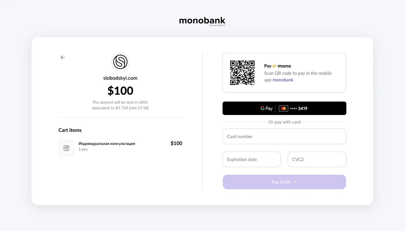Click the Cart items heading
Image resolution: width=405 pixels, height=231 pixels.
(70, 130)
